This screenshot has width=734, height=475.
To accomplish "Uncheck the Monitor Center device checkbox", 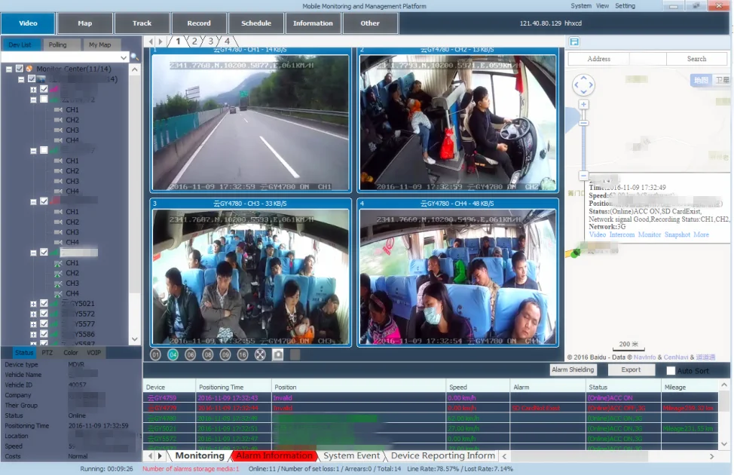I will click(x=18, y=68).
